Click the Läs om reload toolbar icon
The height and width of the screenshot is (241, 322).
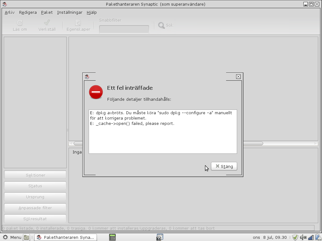20,23
